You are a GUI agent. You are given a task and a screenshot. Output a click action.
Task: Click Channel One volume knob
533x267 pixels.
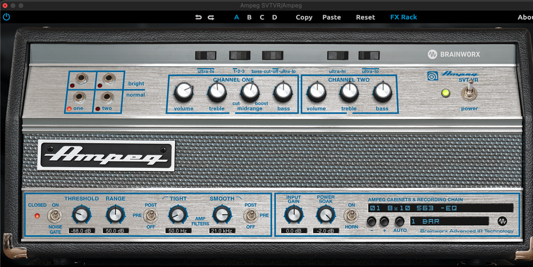point(184,93)
